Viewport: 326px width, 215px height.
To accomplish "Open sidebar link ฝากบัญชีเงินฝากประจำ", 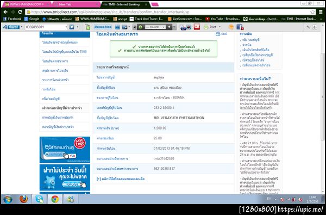I will point(58,117).
